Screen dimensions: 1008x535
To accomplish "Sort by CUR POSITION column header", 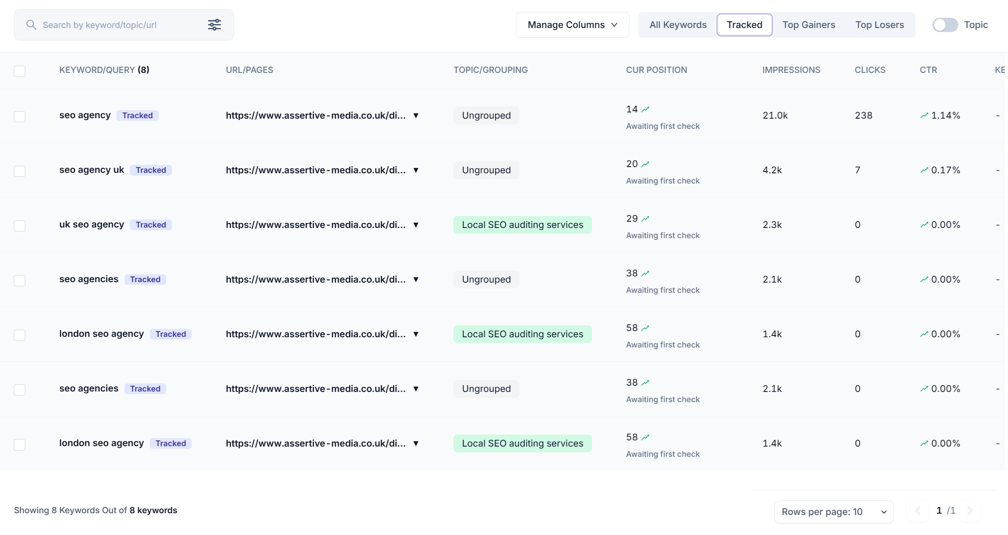I will pos(656,70).
